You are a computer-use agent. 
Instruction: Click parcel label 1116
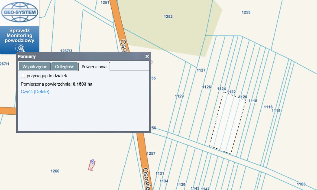click(268, 107)
